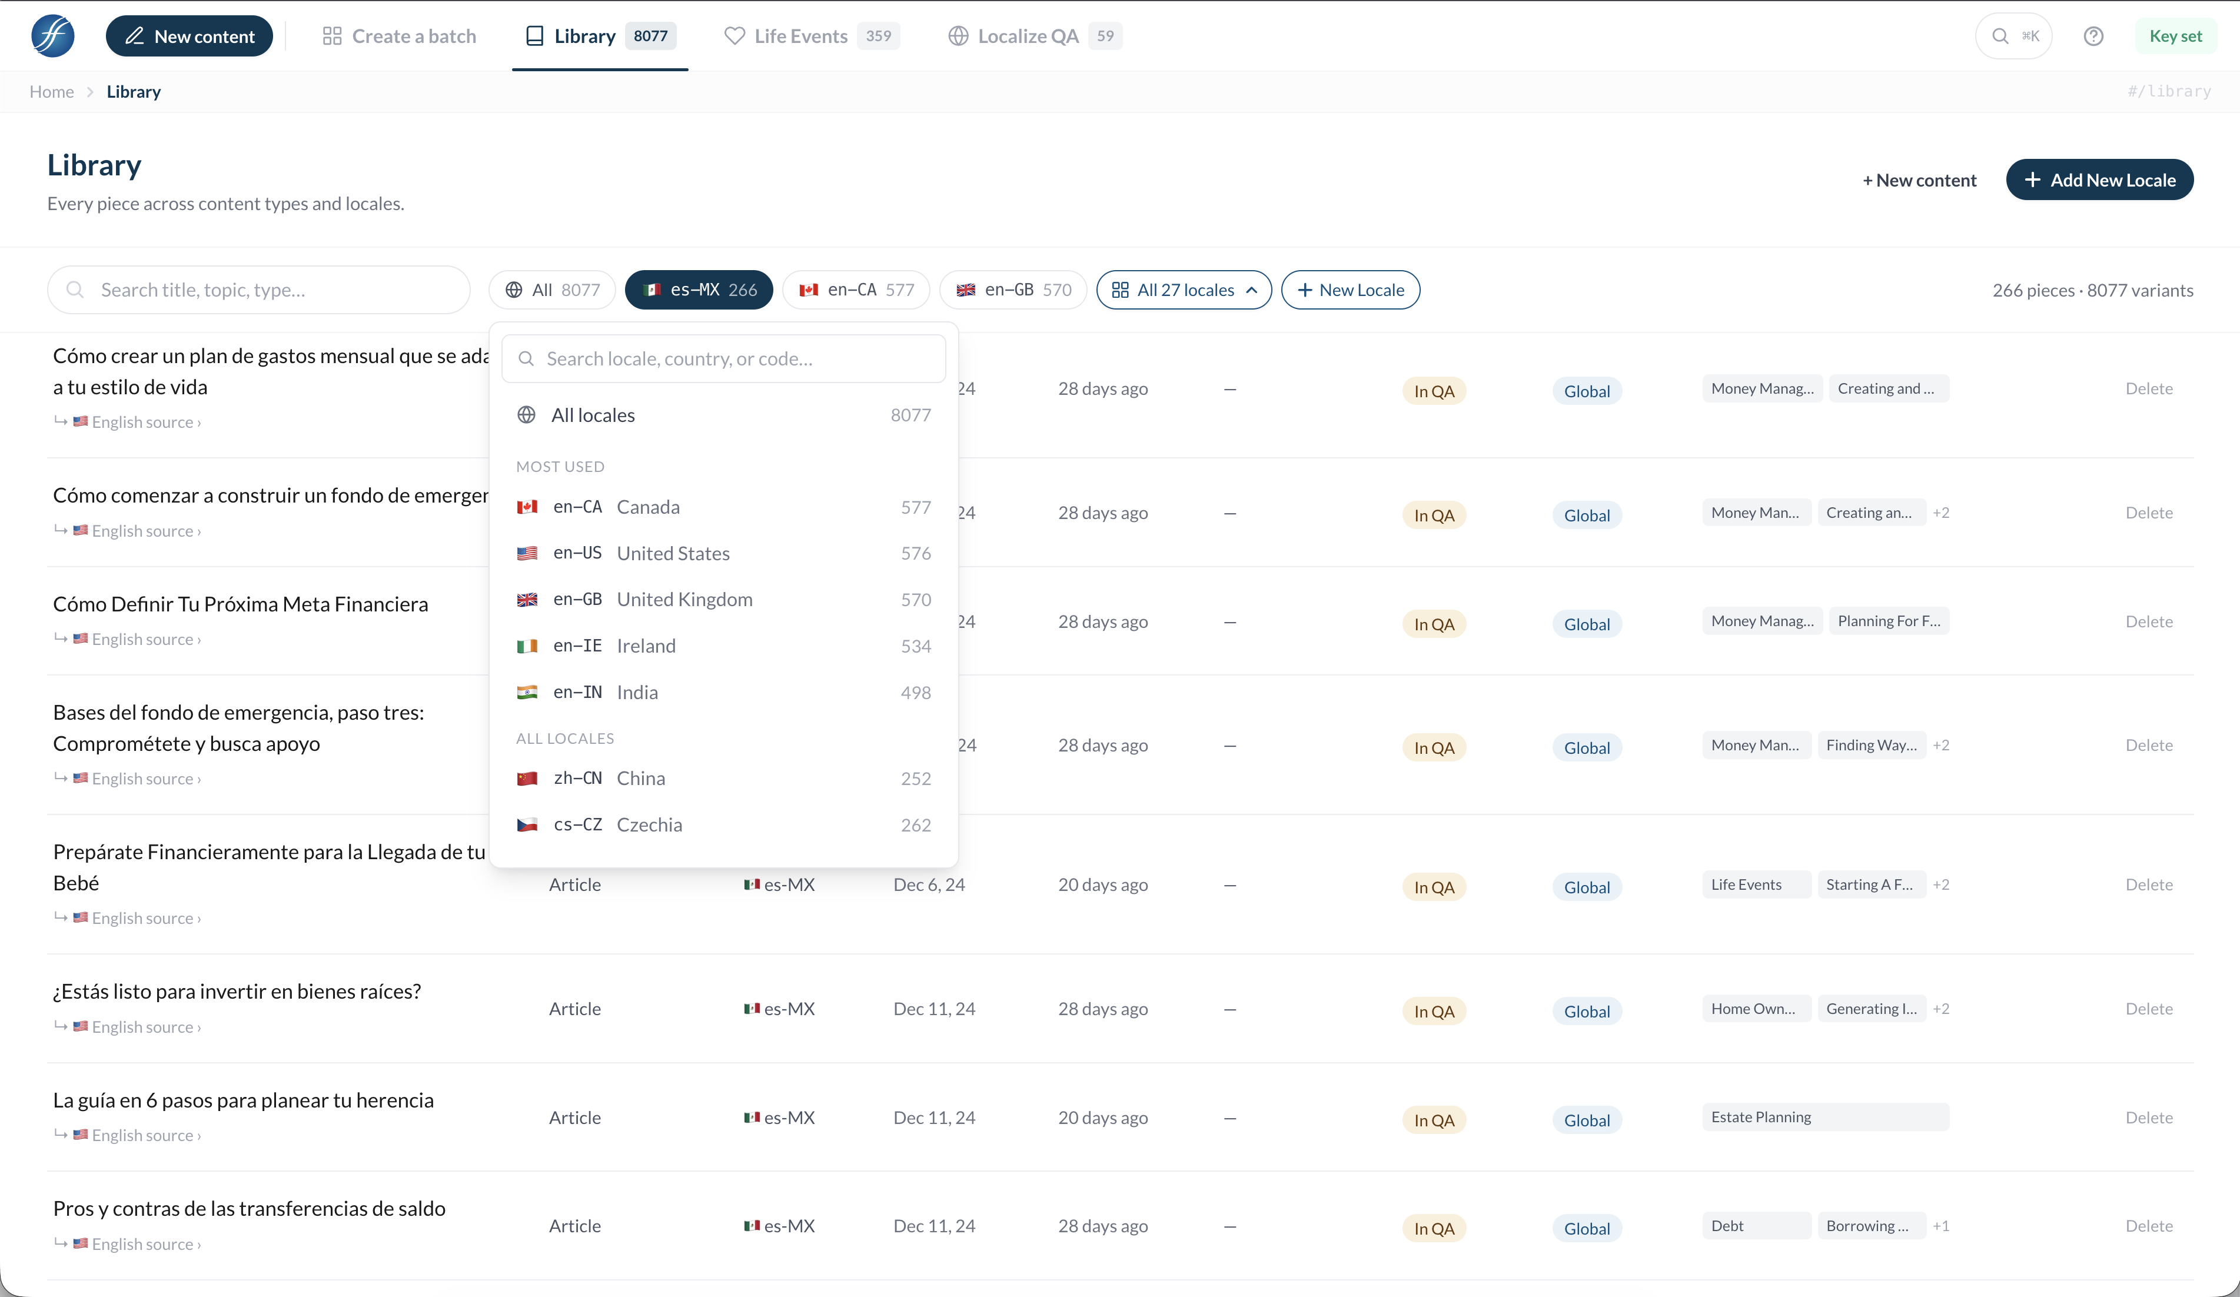The image size is (2240, 1297).
Task: Open the Life Events tab
Action: (812, 35)
